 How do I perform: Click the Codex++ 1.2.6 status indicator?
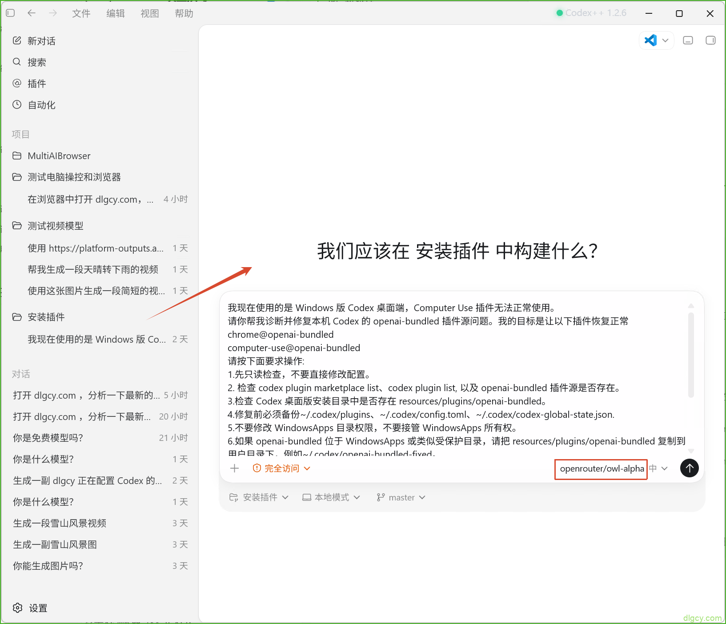point(591,13)
